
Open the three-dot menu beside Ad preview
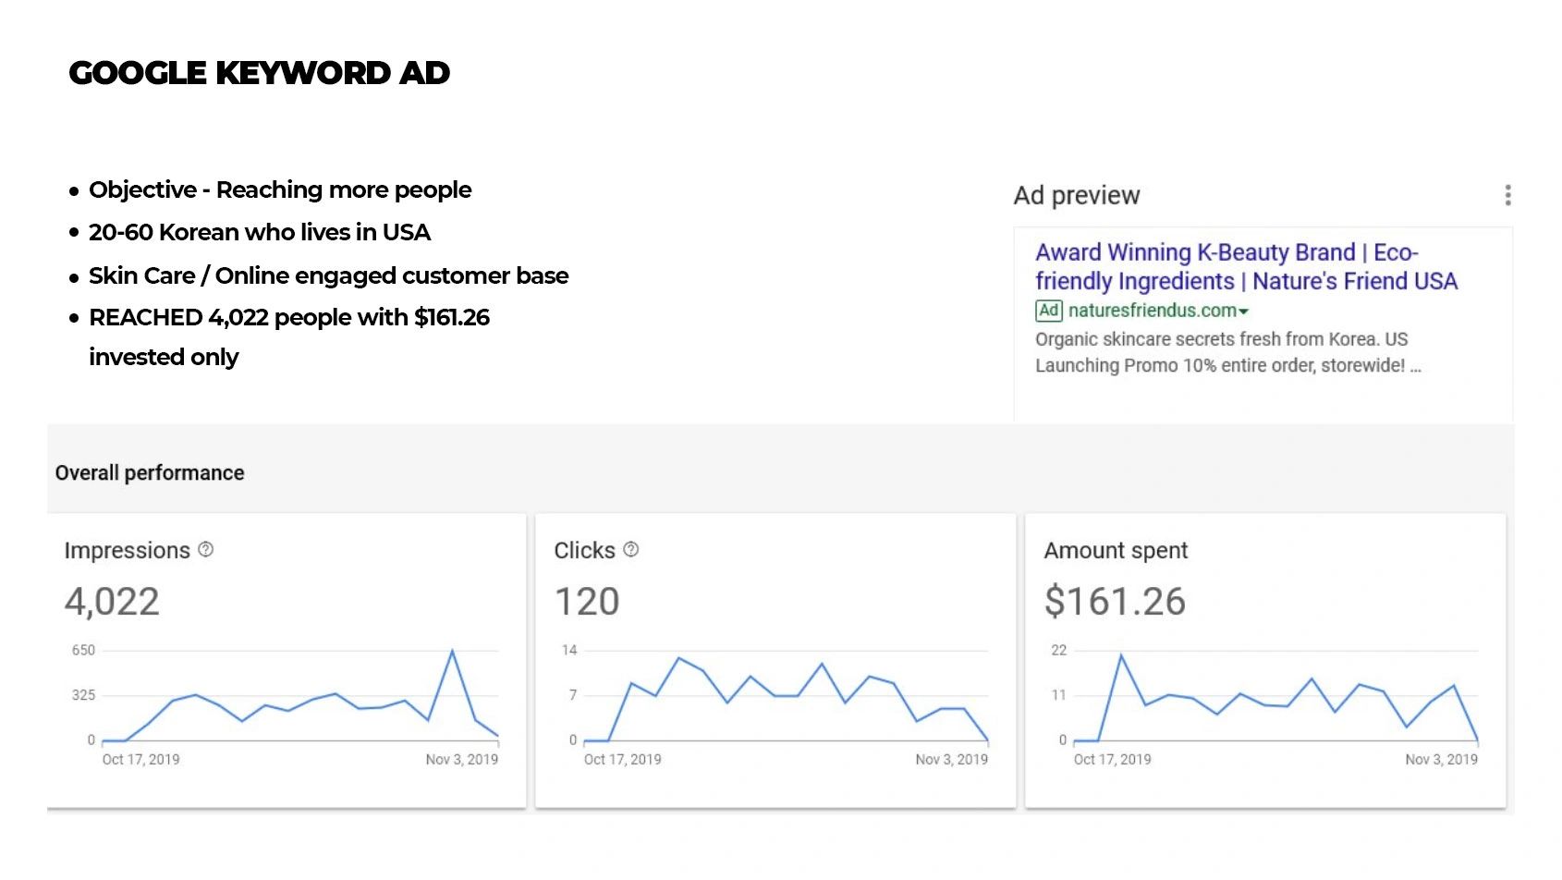[x=1507, y=195]
